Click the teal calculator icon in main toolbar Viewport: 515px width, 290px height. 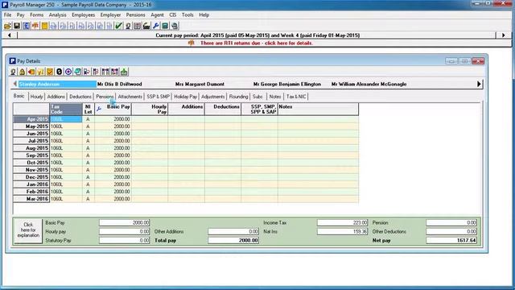point(165,26)
